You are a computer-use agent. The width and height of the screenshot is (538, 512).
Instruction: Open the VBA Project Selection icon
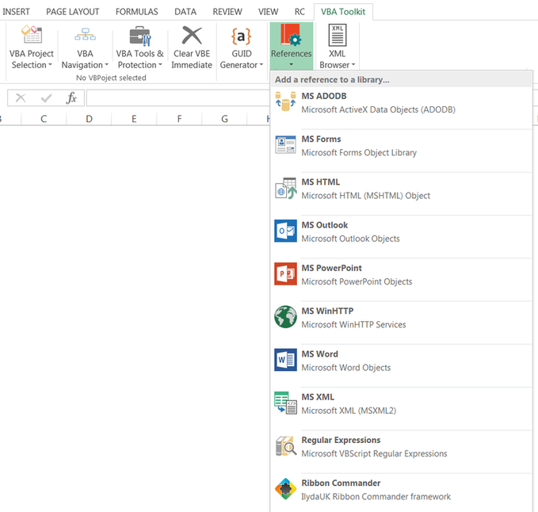32,34
